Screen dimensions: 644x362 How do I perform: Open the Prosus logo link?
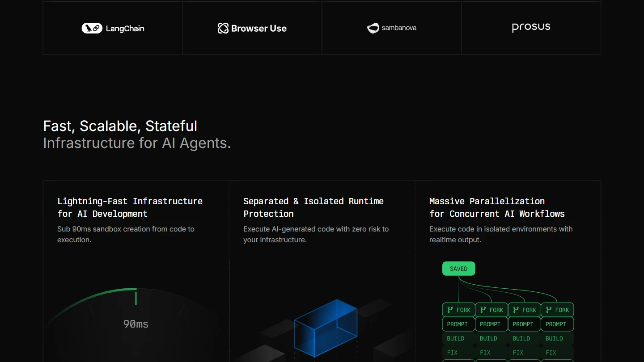pyautogui.click(x=531, y=28)
